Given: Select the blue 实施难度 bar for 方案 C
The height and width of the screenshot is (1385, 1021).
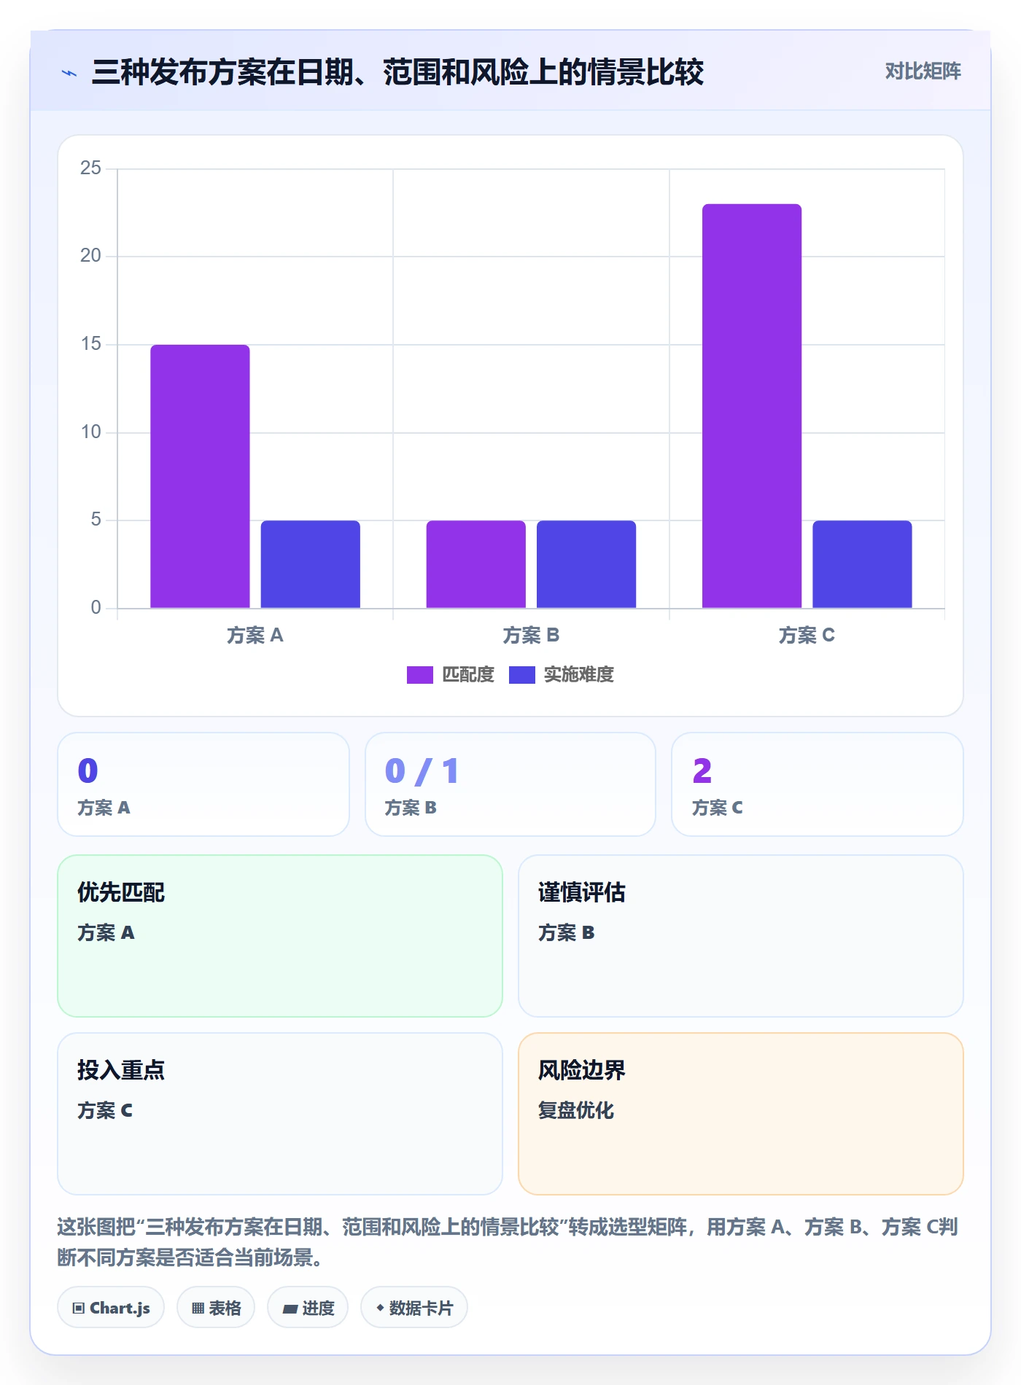Looking at the screenshot, I should pyautogui.click(x=862, y=564).
